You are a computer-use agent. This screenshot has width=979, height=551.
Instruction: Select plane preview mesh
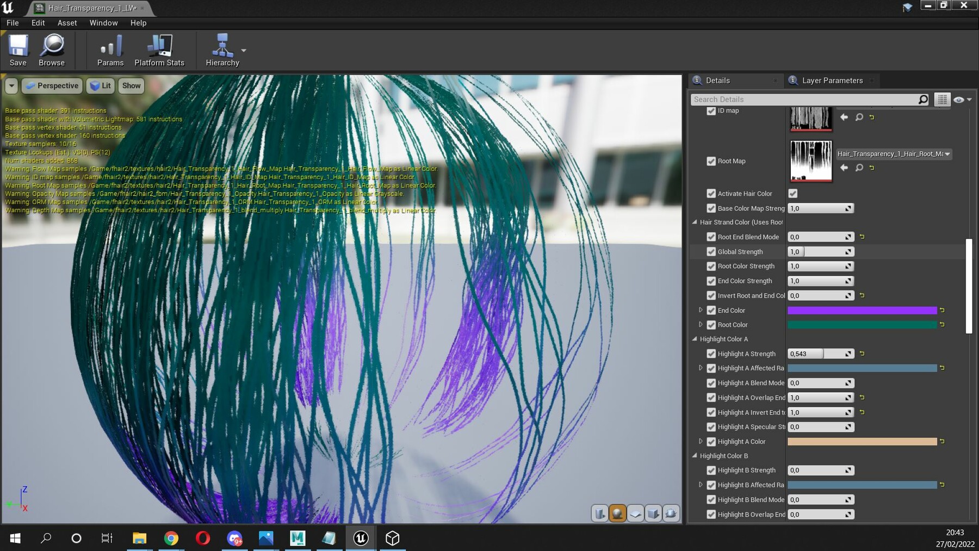point(635,513)
